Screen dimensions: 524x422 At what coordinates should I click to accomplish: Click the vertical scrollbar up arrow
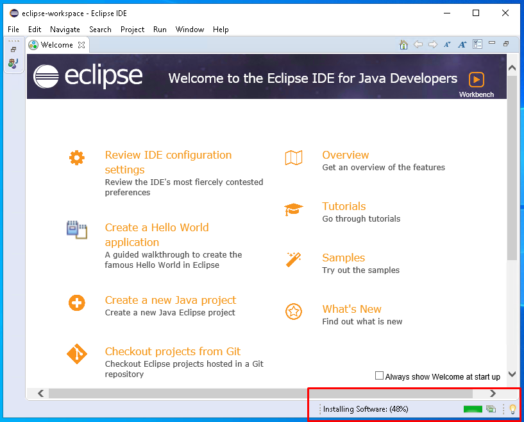tap(512, 68)
